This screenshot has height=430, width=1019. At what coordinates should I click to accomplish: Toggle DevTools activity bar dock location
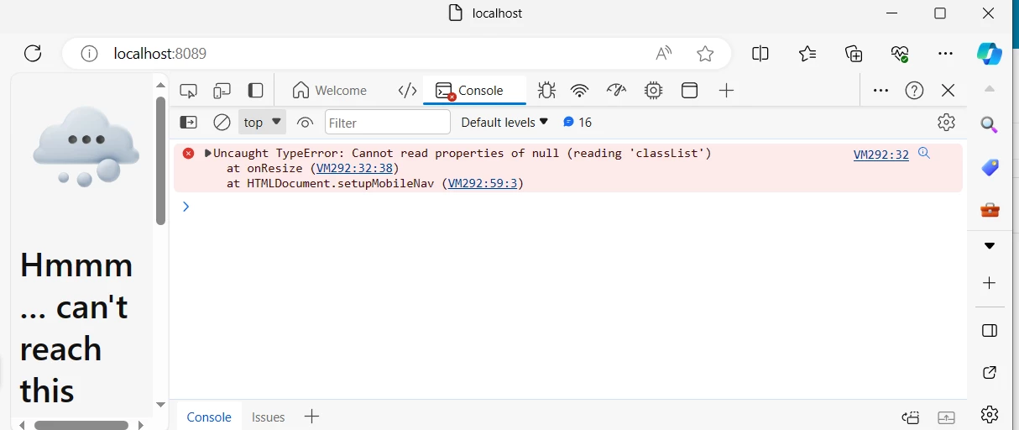click(x=255, y=91)
